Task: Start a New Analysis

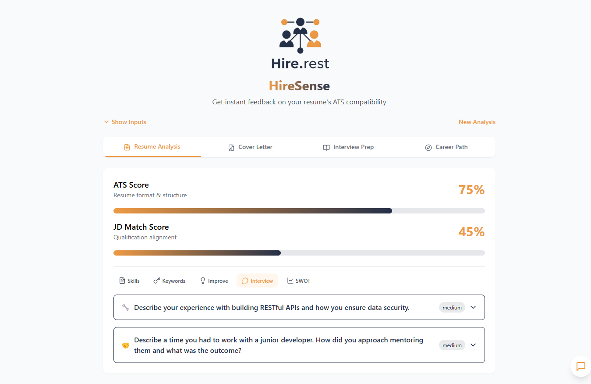Action: tap(477, 122)
